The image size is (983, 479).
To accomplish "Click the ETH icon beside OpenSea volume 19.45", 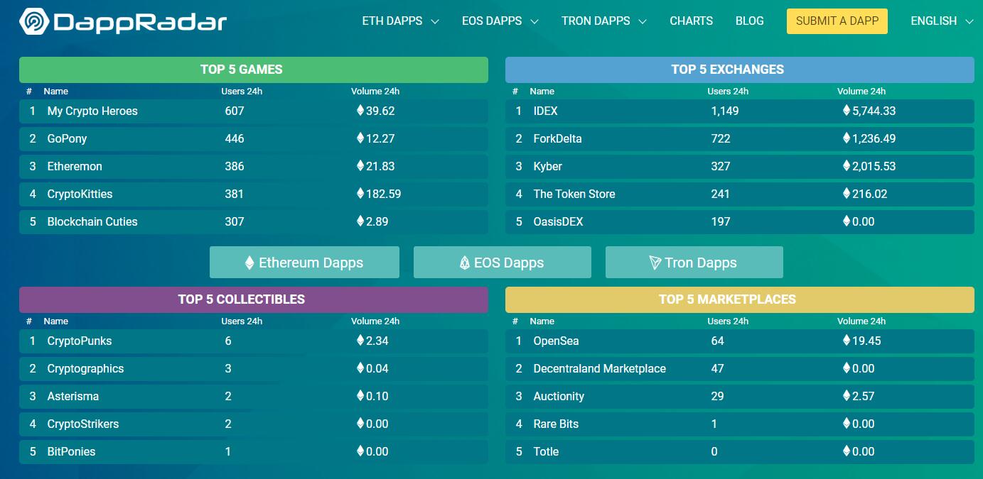I will [847, 341].
